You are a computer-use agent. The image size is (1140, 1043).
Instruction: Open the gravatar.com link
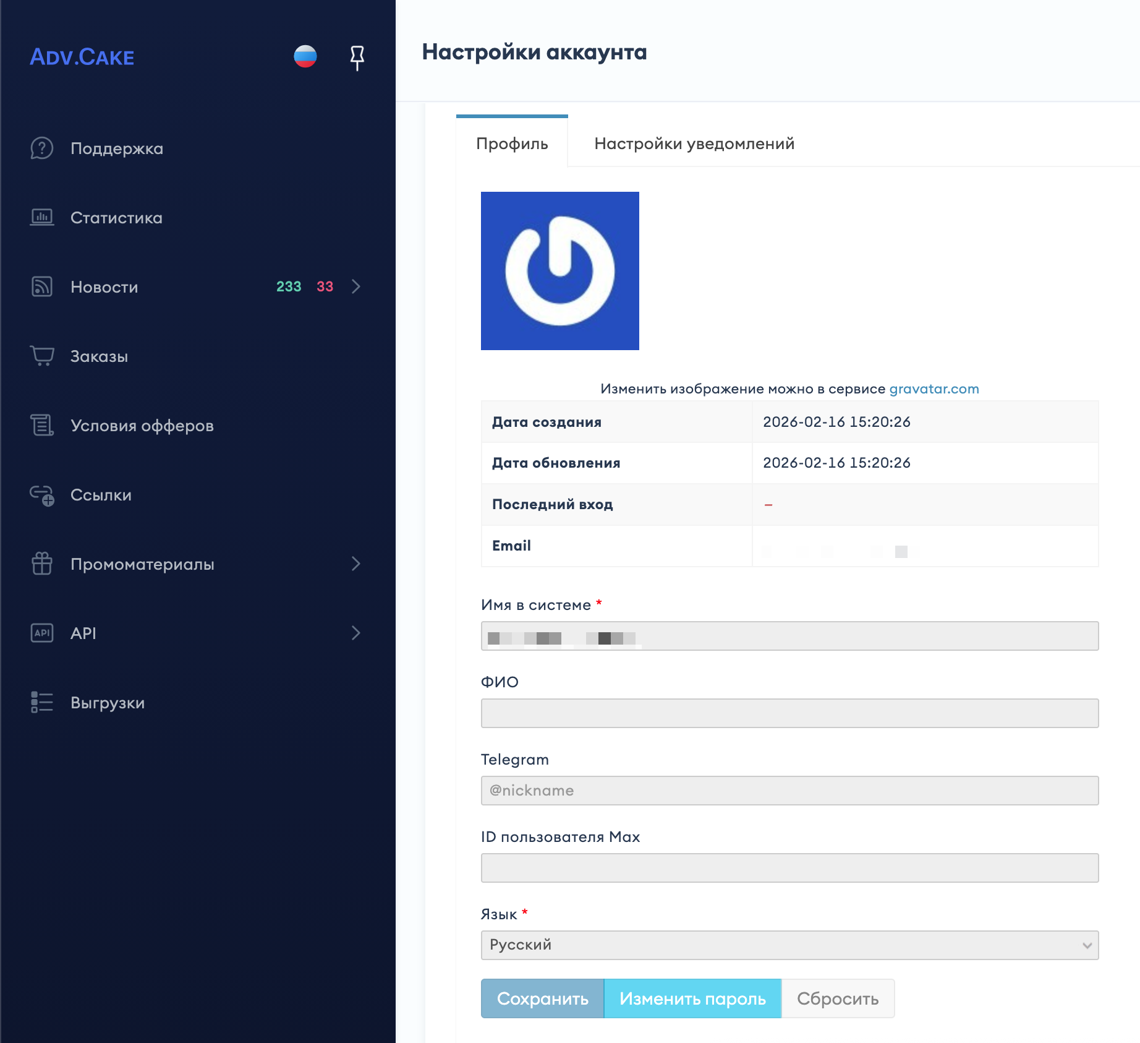point(934,388)
